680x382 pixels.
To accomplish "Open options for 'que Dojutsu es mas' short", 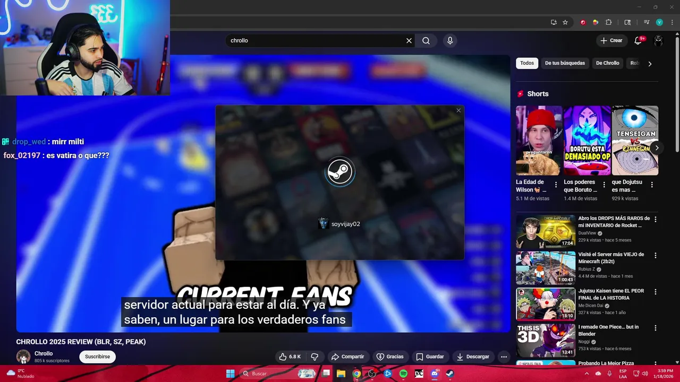I will [652, 185].
